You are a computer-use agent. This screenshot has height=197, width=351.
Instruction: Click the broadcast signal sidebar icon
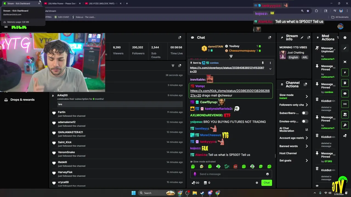click(345, 104)
